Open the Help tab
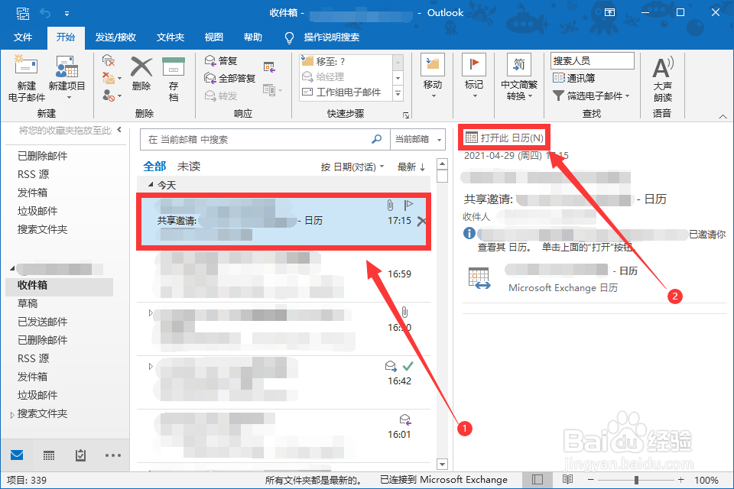 click(x=253, y=37)
